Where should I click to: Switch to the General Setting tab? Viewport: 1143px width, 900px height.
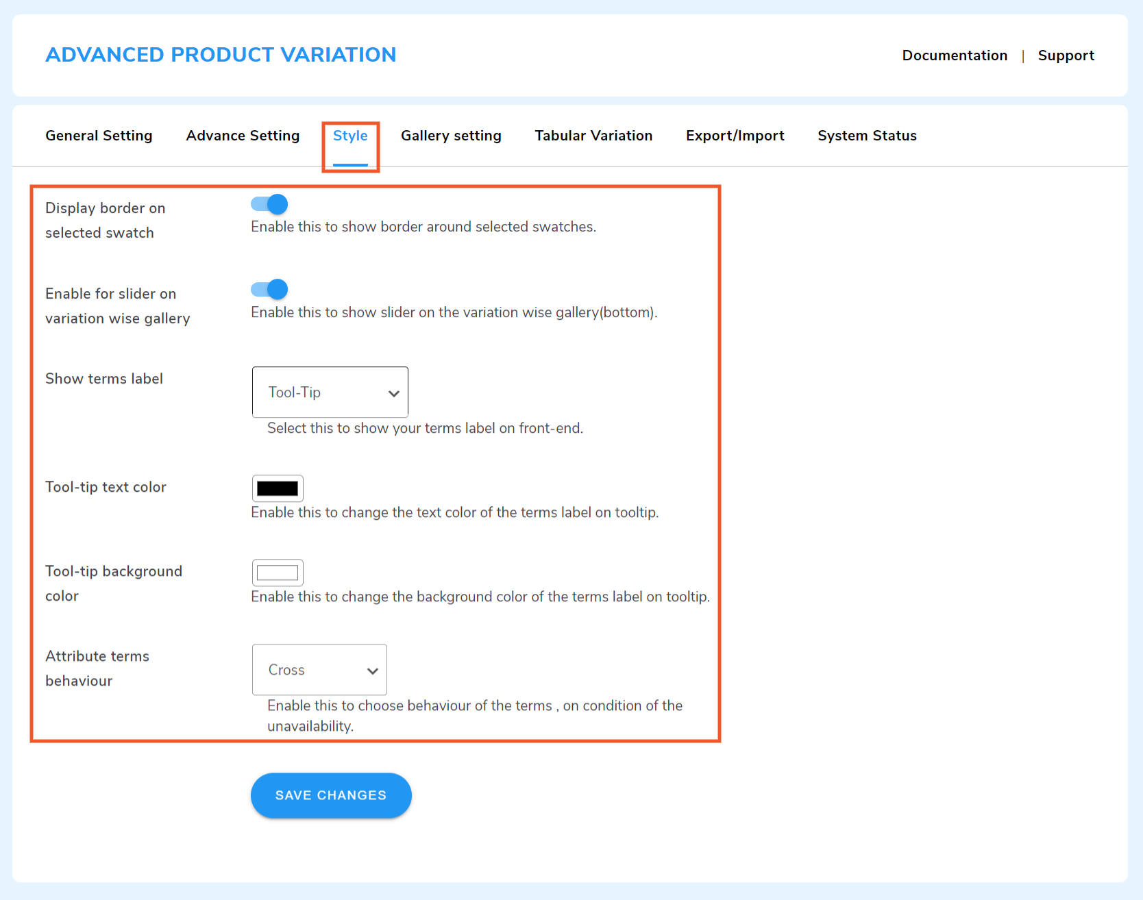[x=99, y=135]
